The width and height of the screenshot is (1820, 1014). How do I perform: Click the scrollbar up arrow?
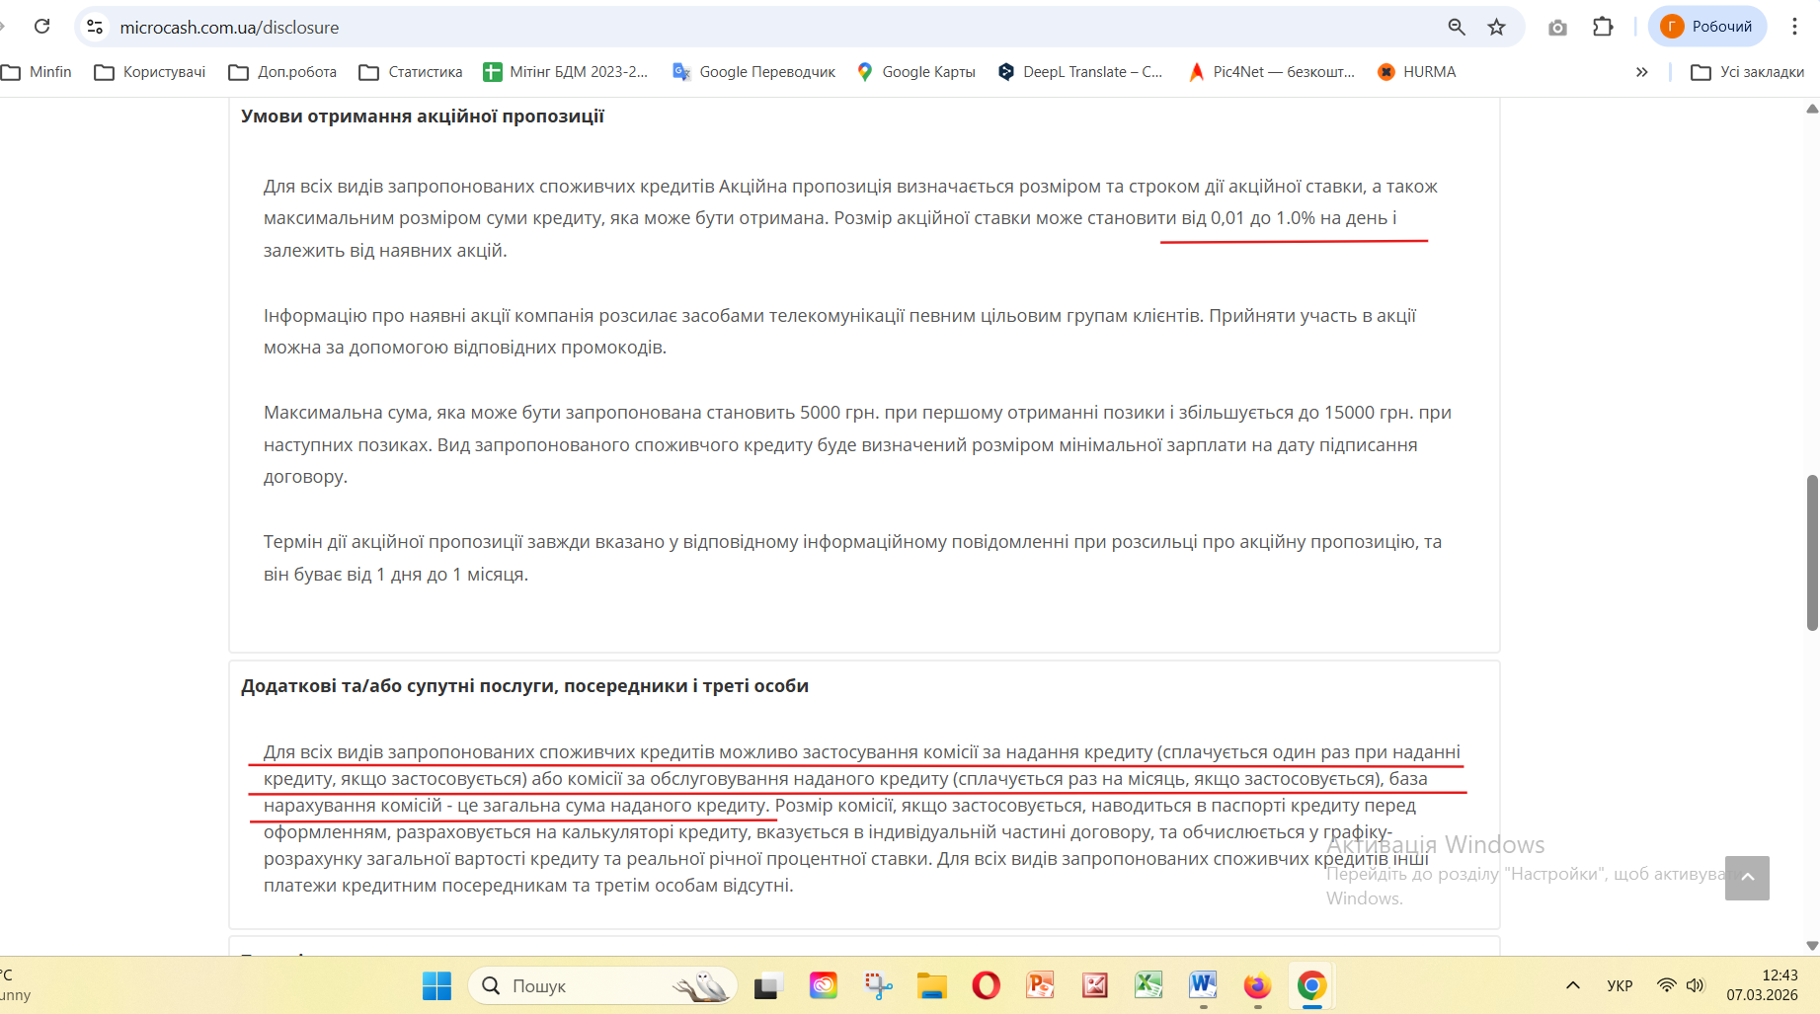click(1812, 109)
